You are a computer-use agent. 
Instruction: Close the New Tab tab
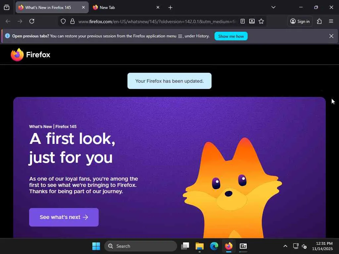coord(158,7)
